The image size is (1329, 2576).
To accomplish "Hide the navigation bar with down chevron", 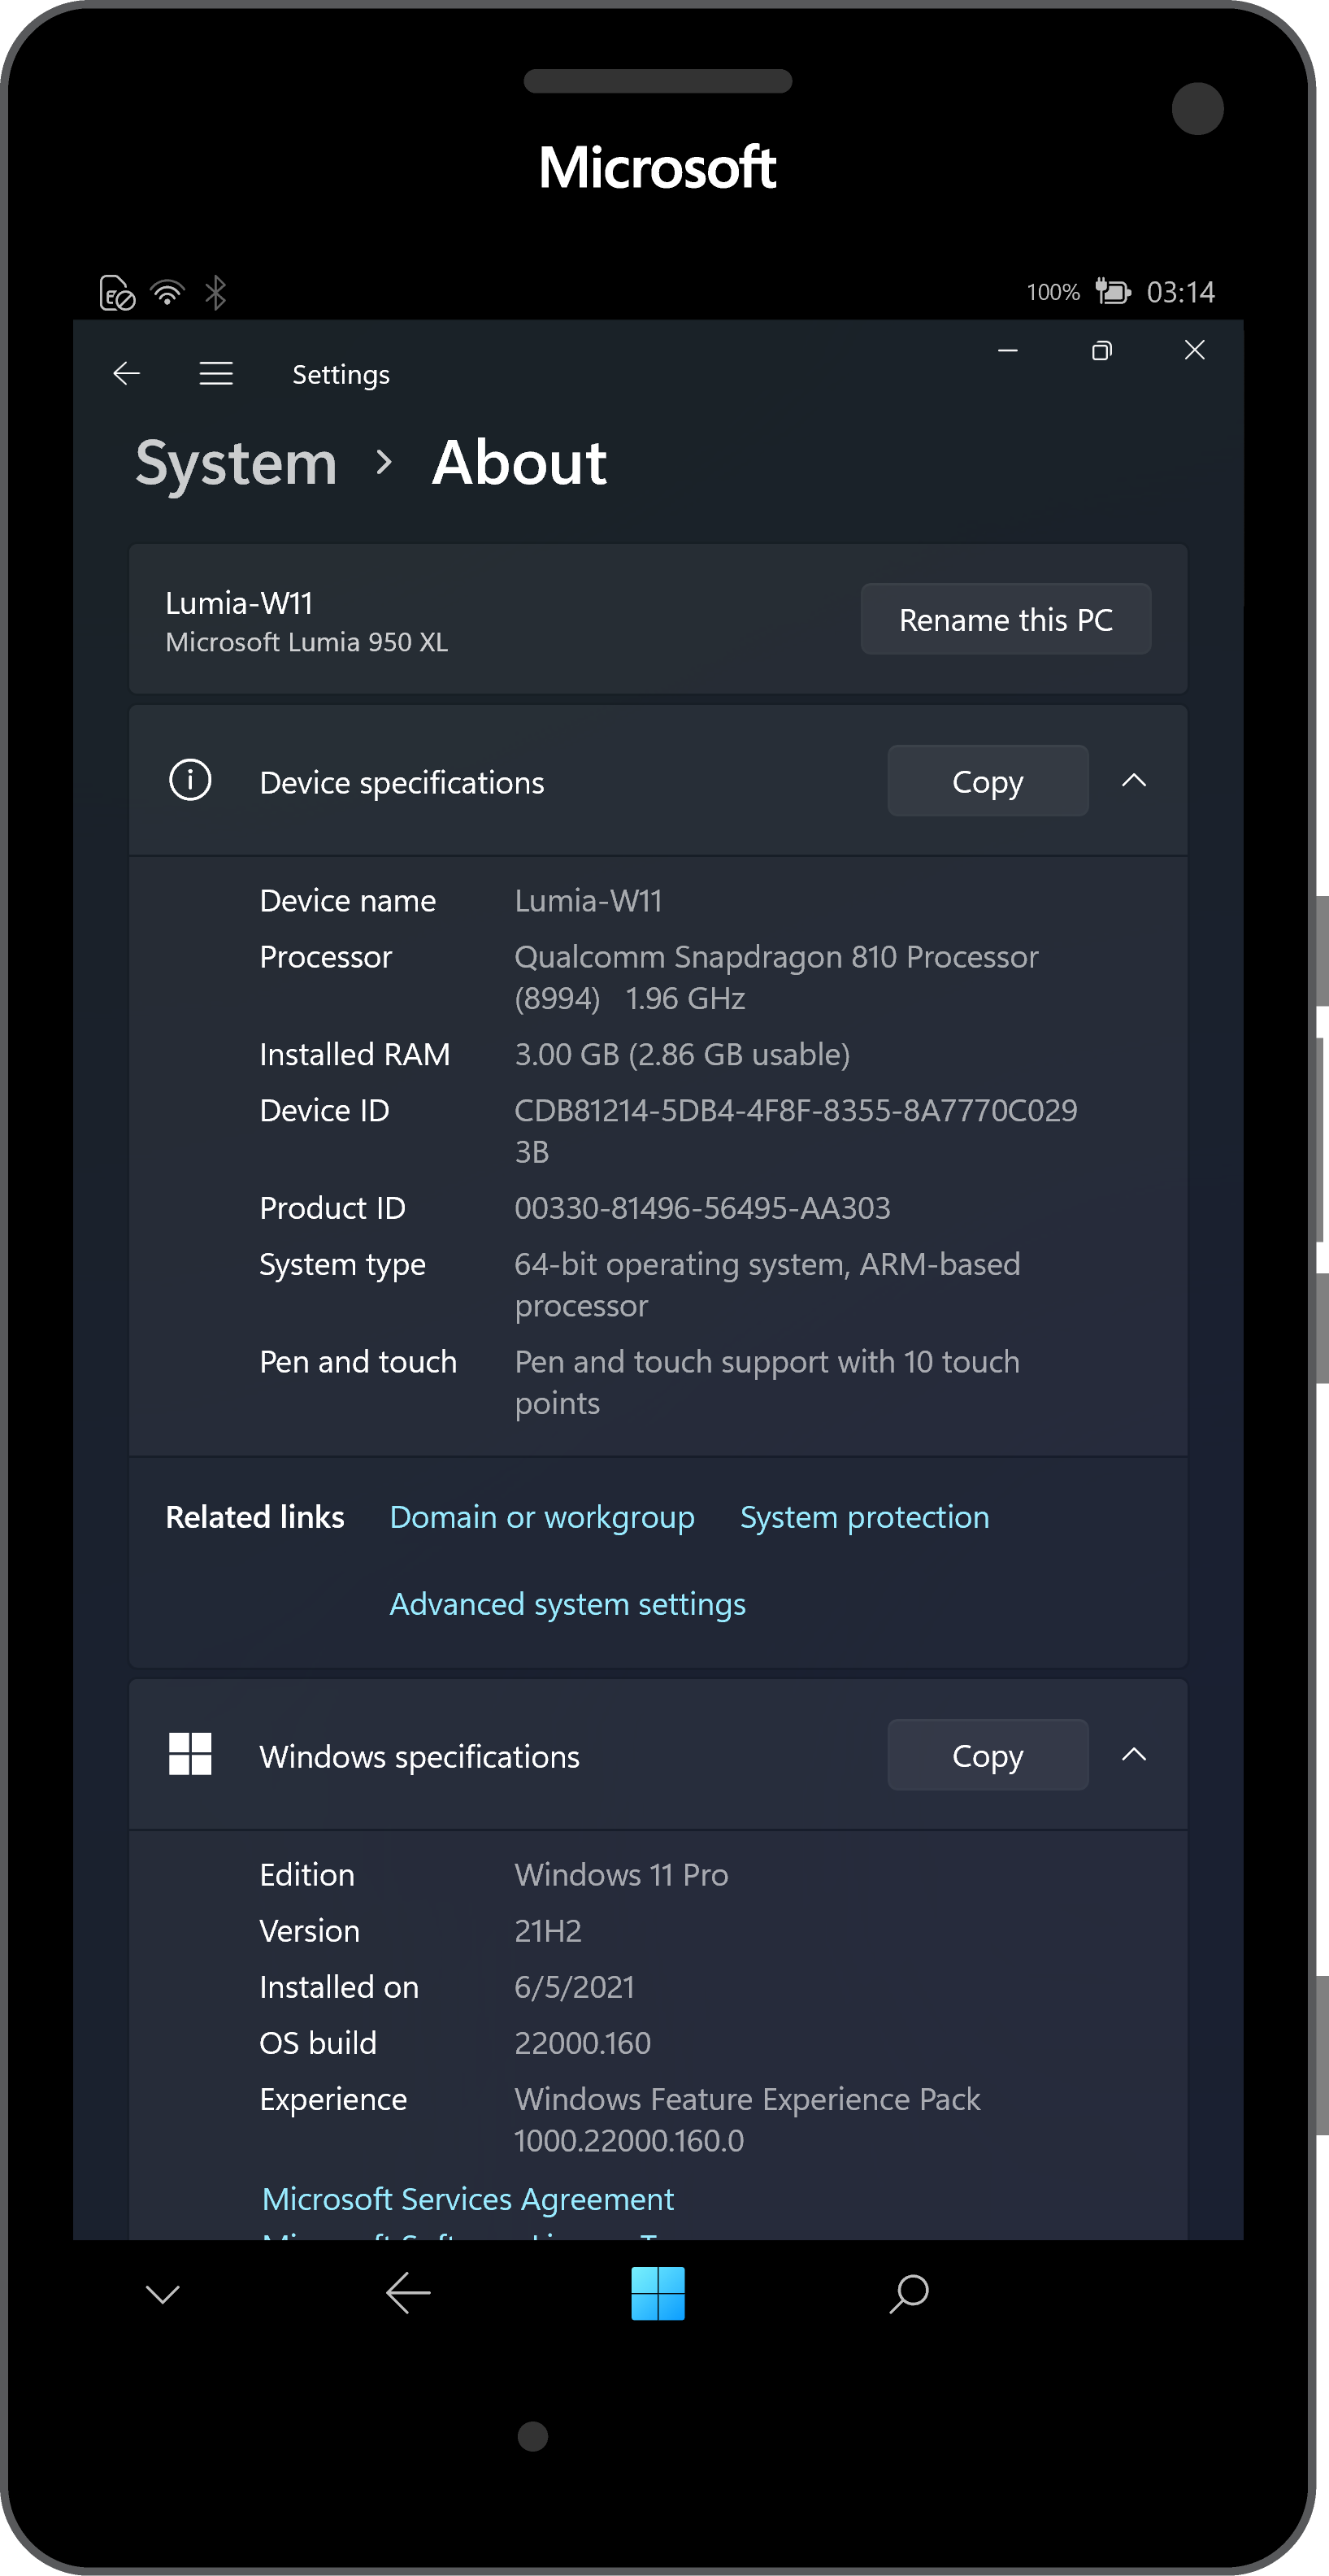I will click(x=162, y=2294).
